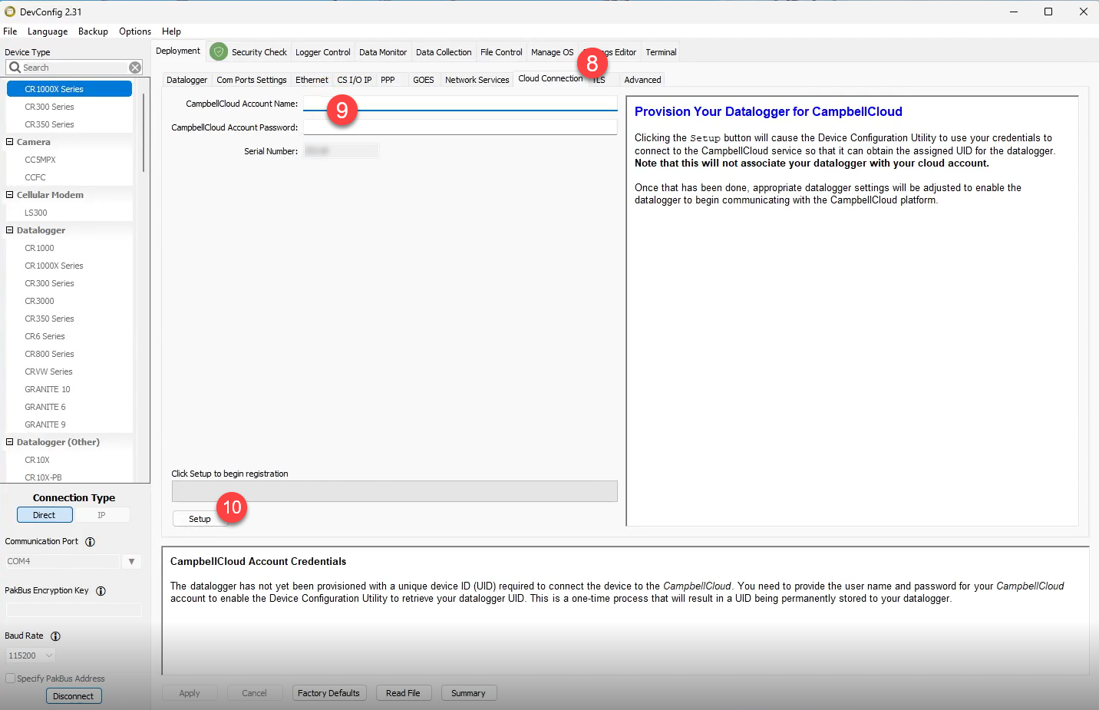The width and height of the screenshot is (1099, 710).
Task: Open the Communication Port dropdown arrow
Action: [x=131, y=562]
